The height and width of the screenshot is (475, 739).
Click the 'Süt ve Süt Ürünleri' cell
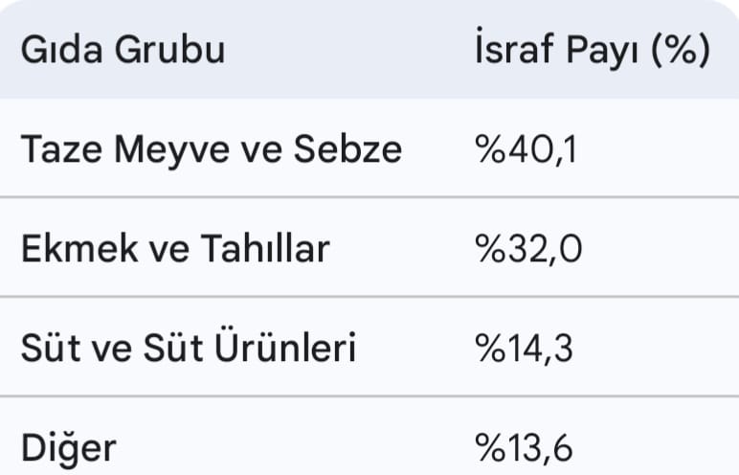(x=188, y=349)
